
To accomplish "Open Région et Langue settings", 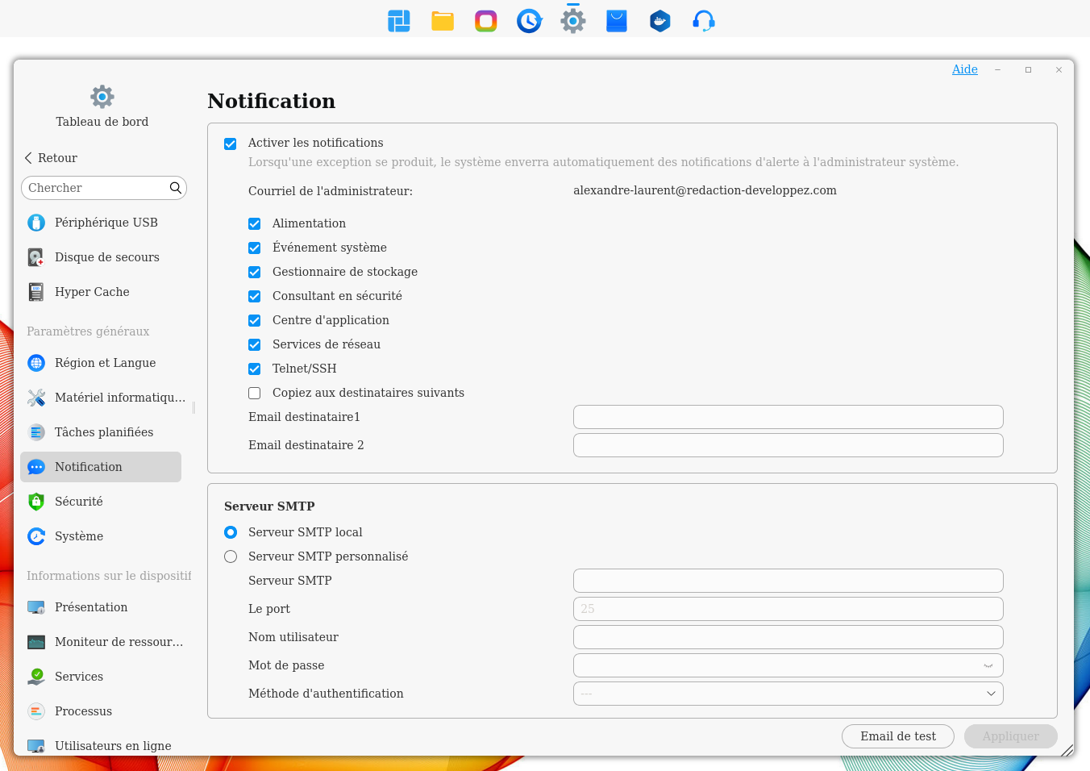I will click(105, 363).
